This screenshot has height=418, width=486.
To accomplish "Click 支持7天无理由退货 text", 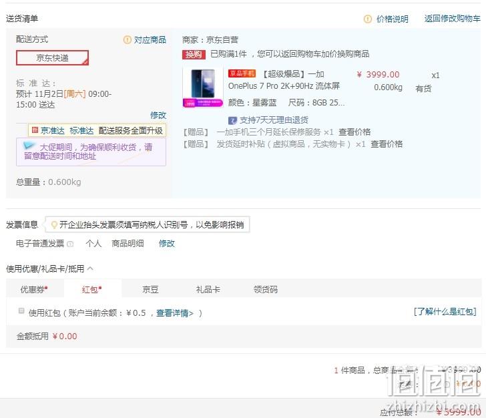I will [x=274, y=120].
